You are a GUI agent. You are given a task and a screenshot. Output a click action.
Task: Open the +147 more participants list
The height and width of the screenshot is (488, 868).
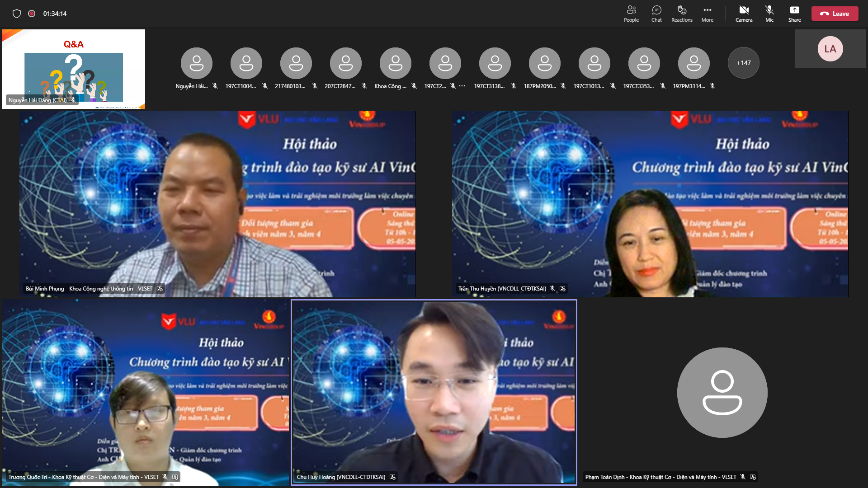(743, 63)
